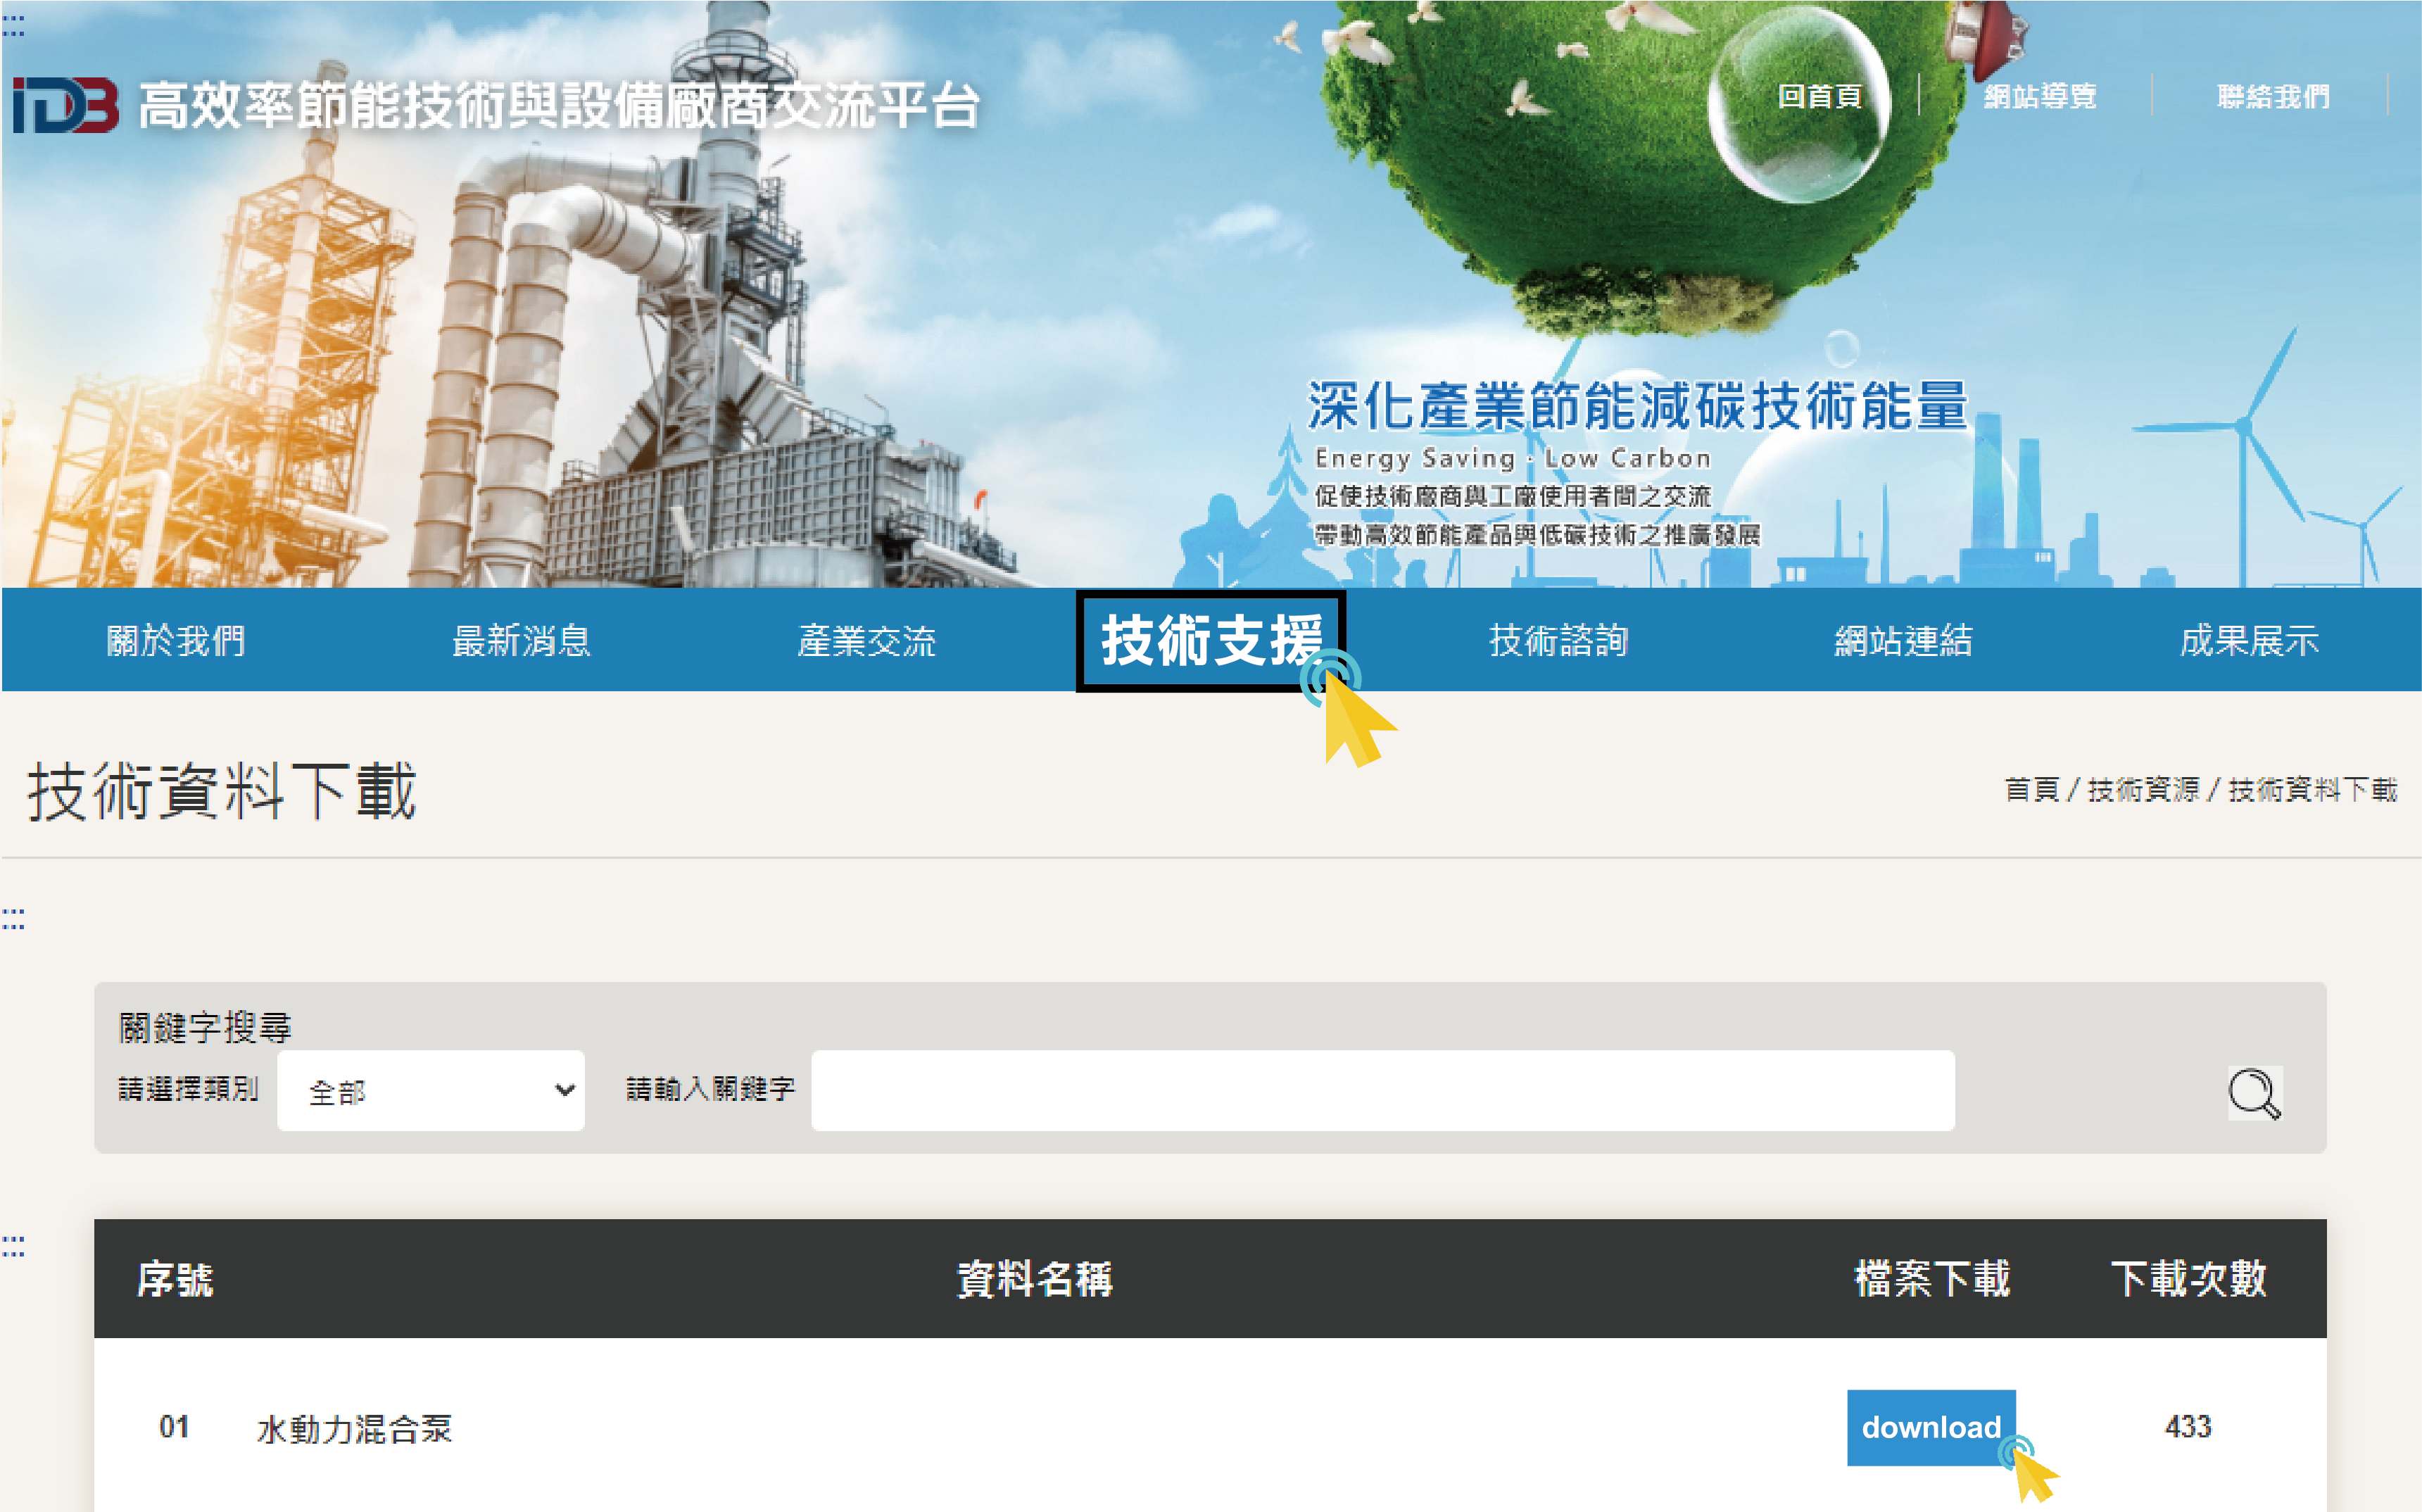Click the 請輸入關鍵字 keyword input field
This screenshot has height=1512, width=2422.
(1382, 1090)
